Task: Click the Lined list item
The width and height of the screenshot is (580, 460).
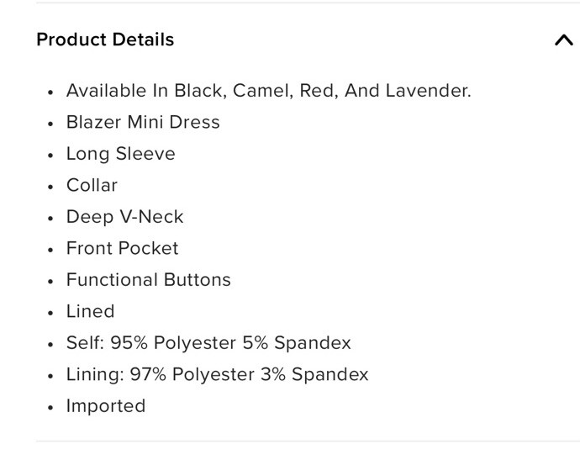Action: 90,311
